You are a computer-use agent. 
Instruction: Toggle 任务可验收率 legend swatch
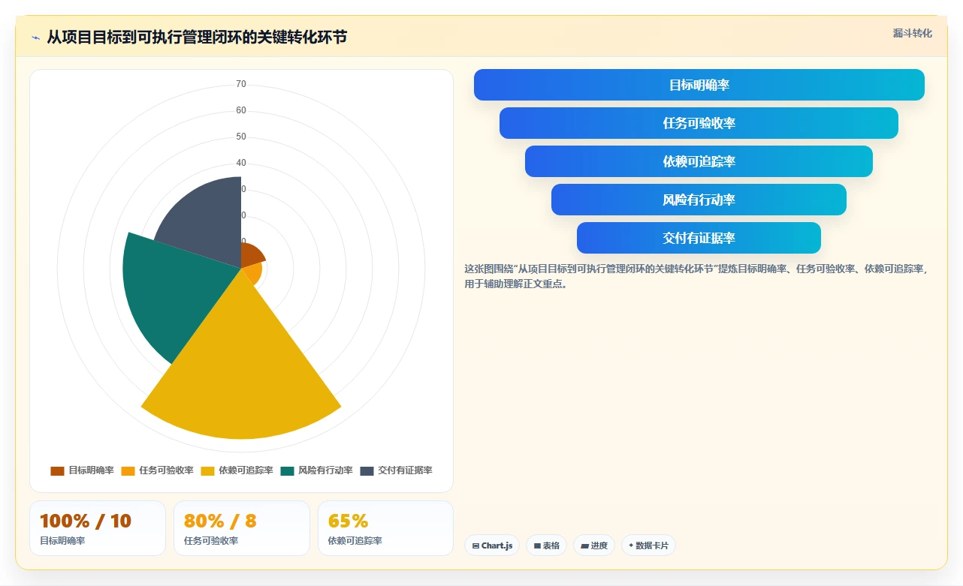[128, 470]
